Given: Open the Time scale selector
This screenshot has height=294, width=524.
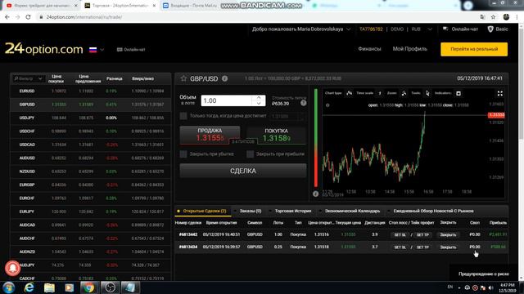Looking at the screenshot, I should [x=380, y=93].
